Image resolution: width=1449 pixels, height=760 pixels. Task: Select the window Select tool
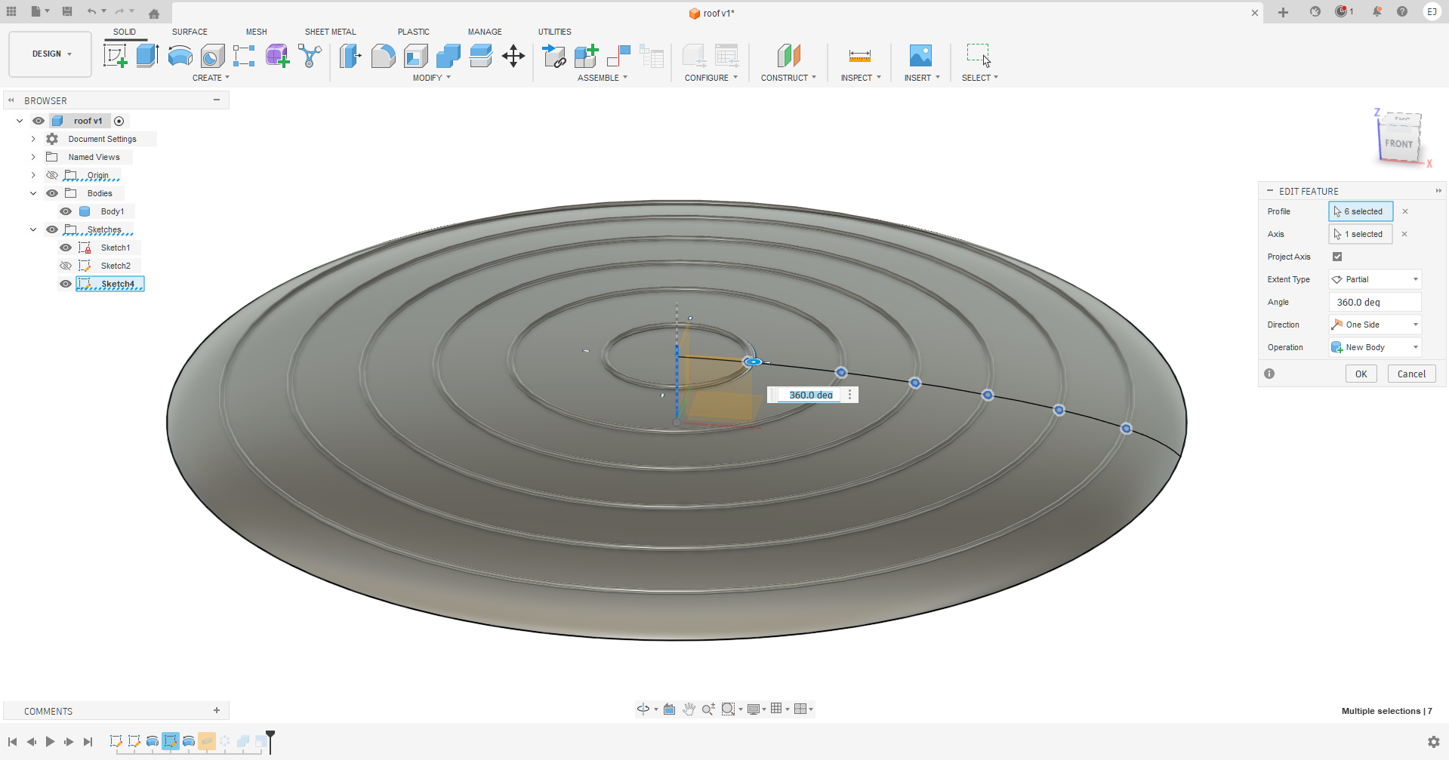point(979,56)
